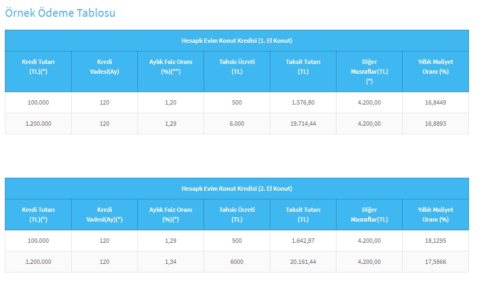
Task: Select the 19.714,44 installment amount cell
Action: point(303,124)
